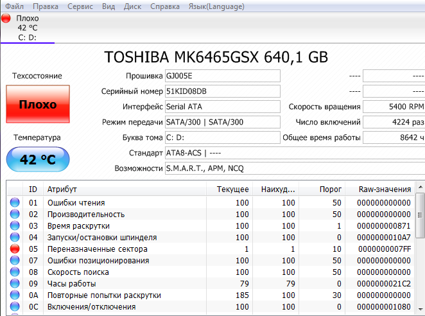This screenshot has height=316, width=425.
Task: Click the Raw-значения column header
Action: [x=379, y=189]
